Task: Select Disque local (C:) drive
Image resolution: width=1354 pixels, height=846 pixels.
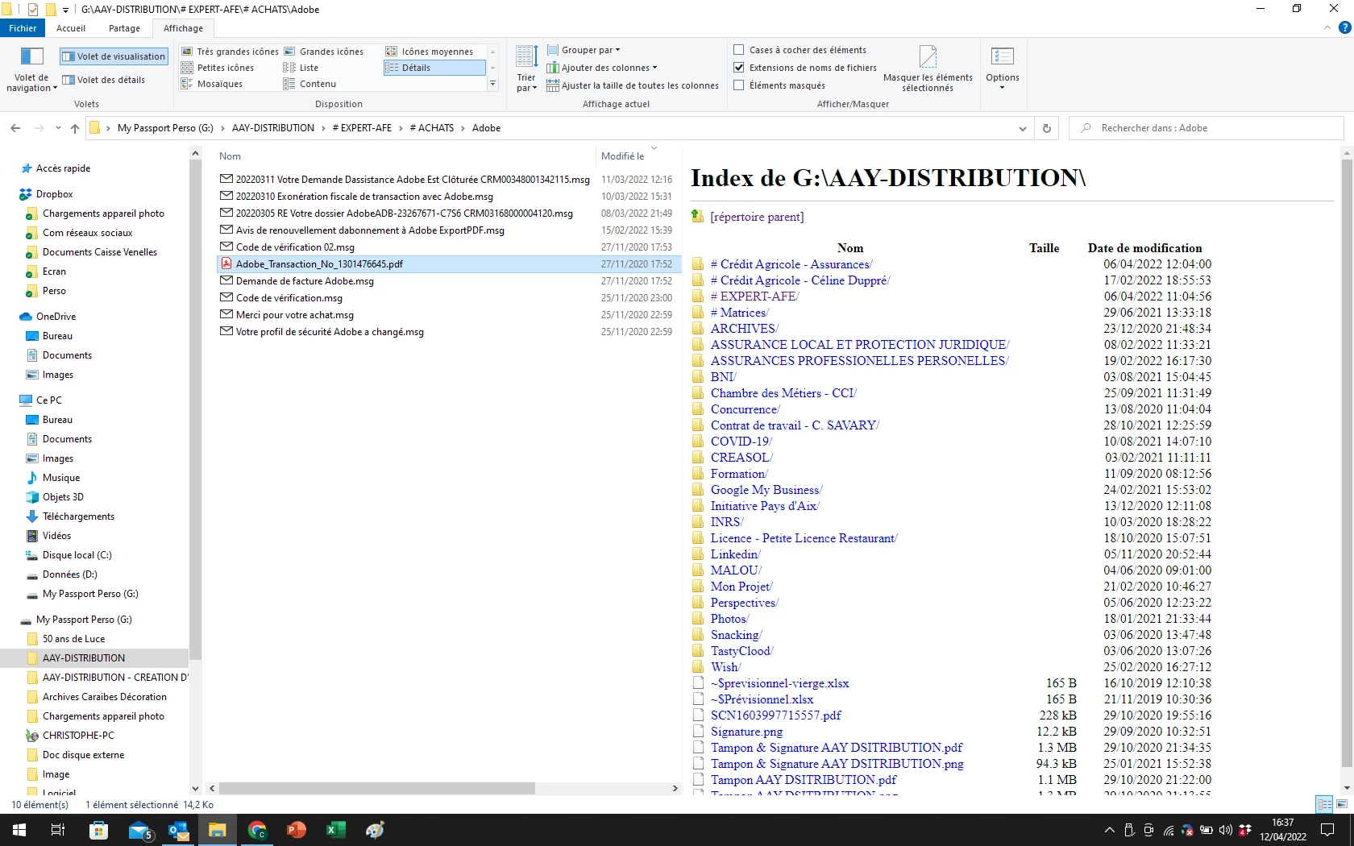Action: point(77,555)
